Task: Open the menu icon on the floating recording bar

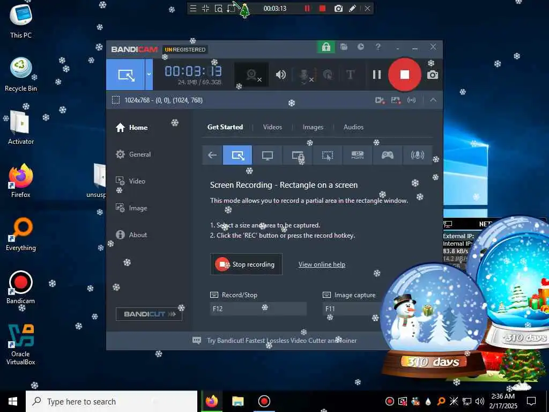Action: click(193, 9)
